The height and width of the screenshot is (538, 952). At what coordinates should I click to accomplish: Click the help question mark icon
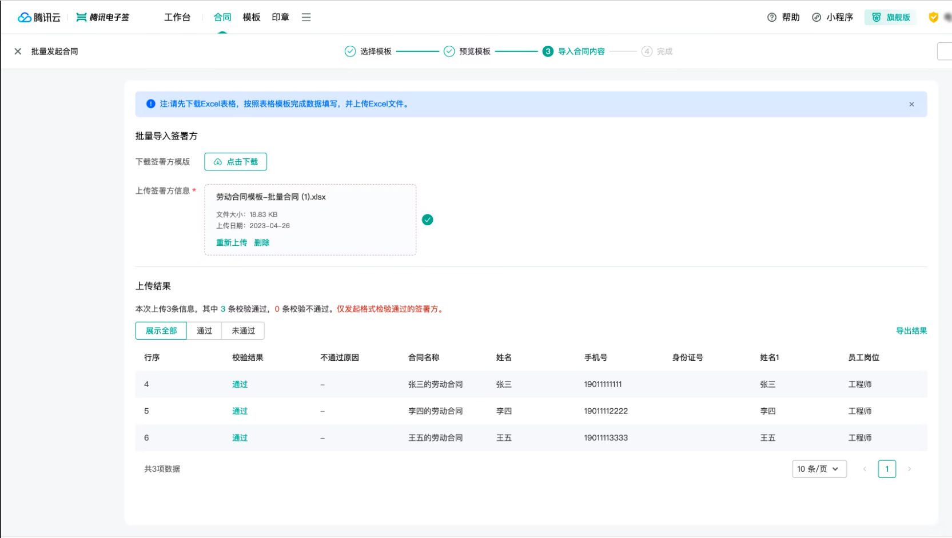coord(772,17)
